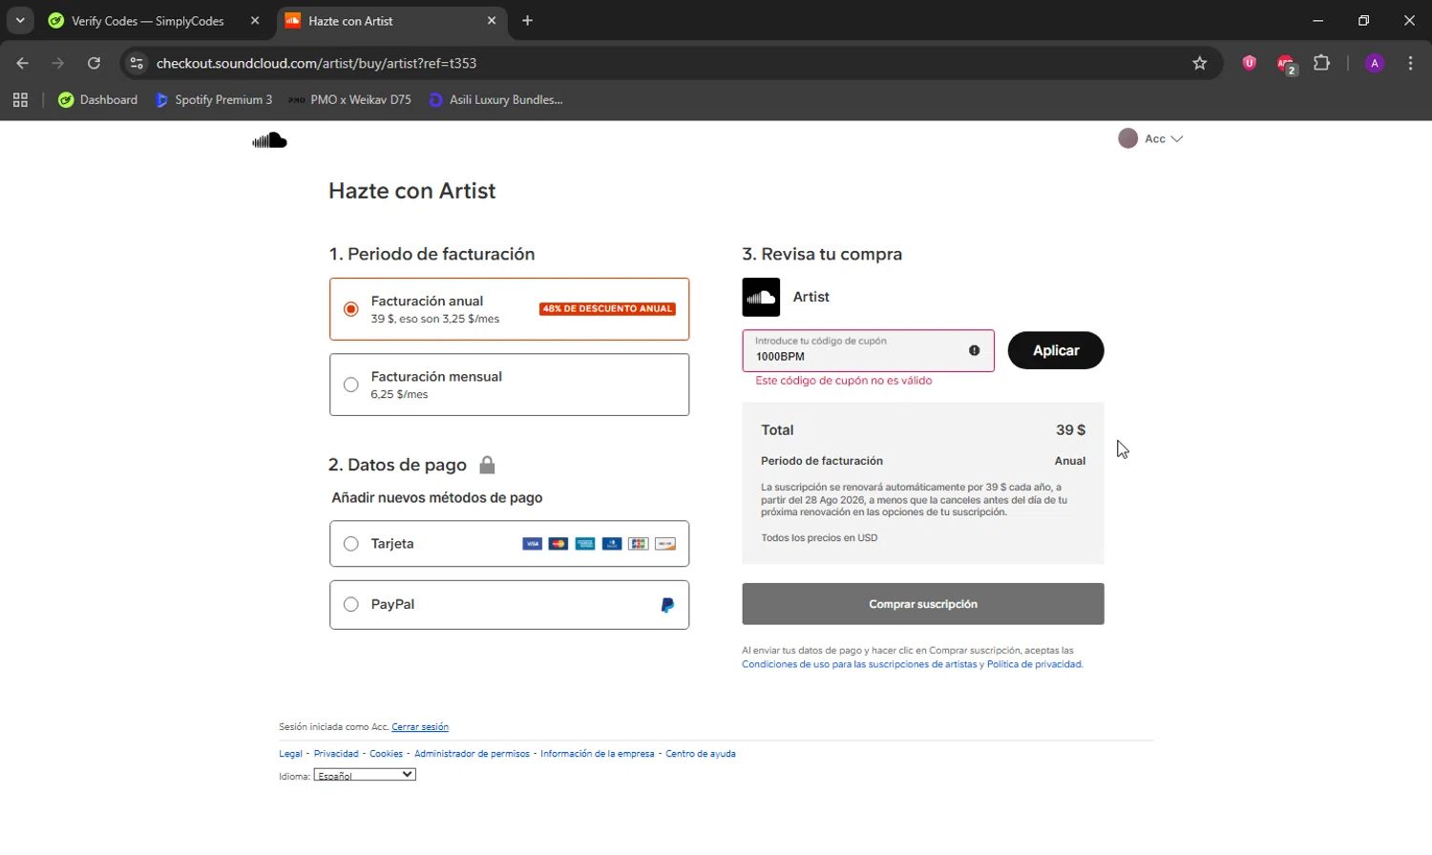Viewport: 1432px width, 855px height.
Task: Click the 'Añadir nuevos métodos de pago' heading
Action: coord(437,498)
